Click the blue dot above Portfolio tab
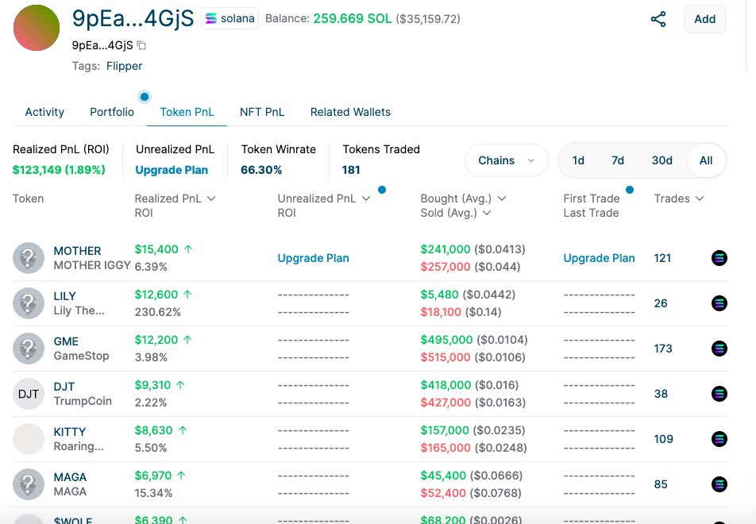The width and height of the screenshot is (756, 524). click(145, 97)
